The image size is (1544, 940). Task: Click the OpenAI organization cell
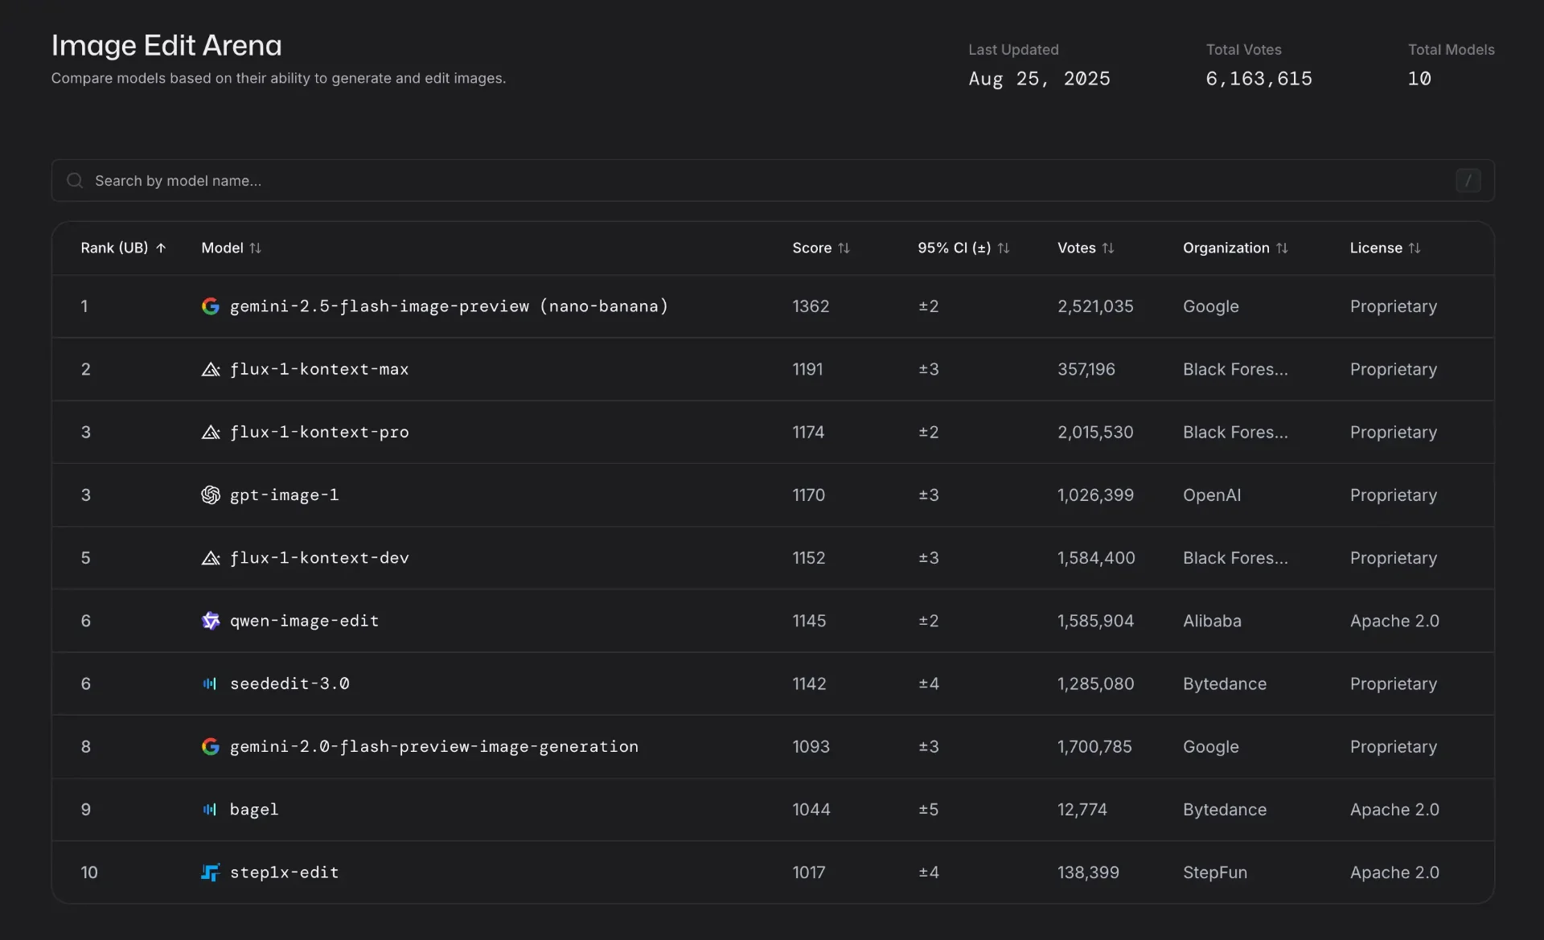pos(1212,495)
